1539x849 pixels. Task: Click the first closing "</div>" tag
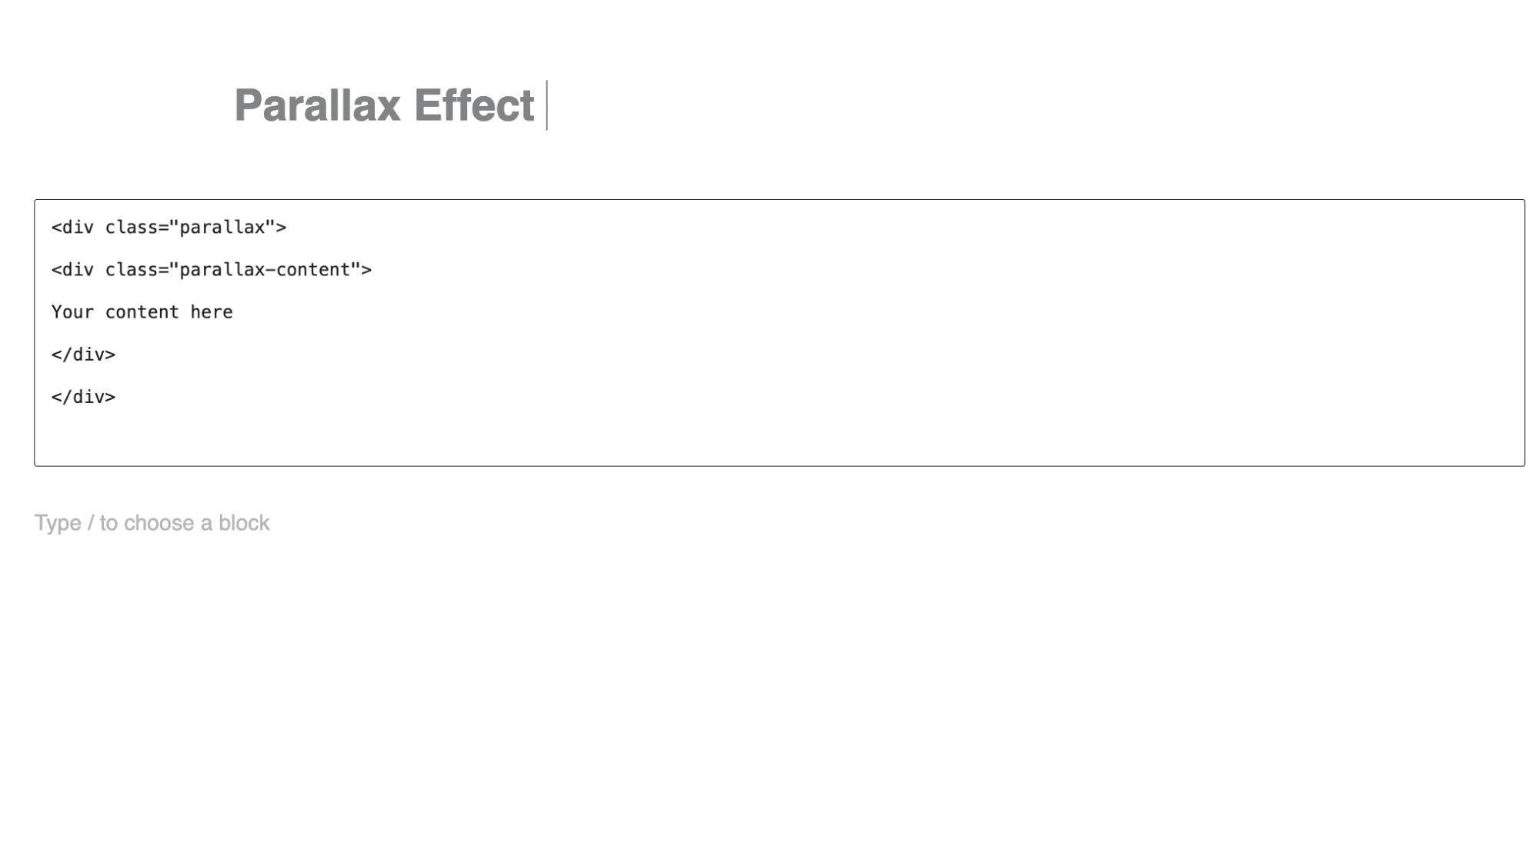(x=83, y=355)
